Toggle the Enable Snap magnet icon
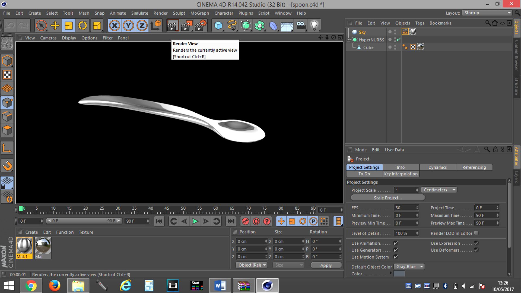521x293 pixels. (x=7, y=165)
